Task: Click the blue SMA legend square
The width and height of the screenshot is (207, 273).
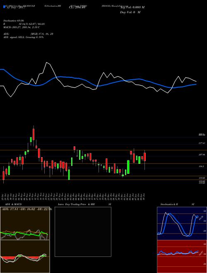Action: coord(4,7)
